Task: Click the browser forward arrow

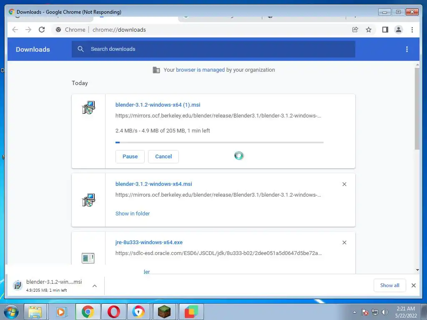Action: pyautogui.click(x=28, y=30)
